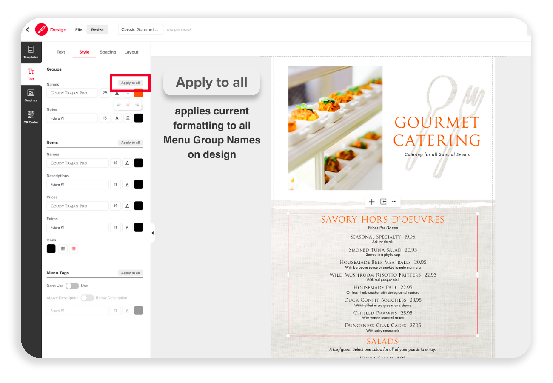Open the orange color swatch for group names

[x=139, y=93]
